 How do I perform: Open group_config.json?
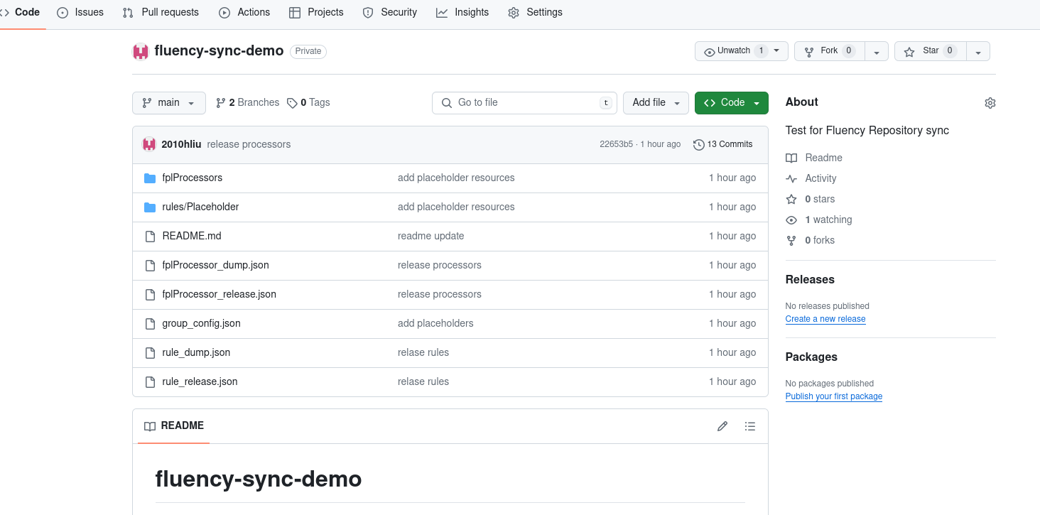201,323
